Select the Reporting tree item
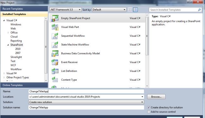The image size is (205, 118). [x=16, y=41]
